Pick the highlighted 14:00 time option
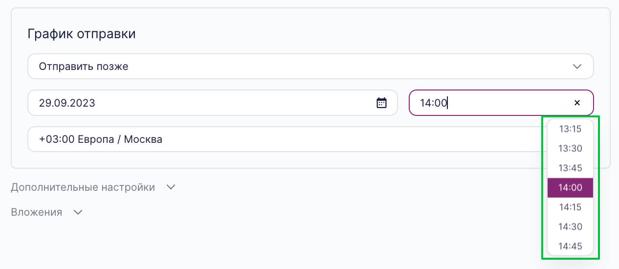This screenshot has height=269, width=619. click(x=570, y=188)
